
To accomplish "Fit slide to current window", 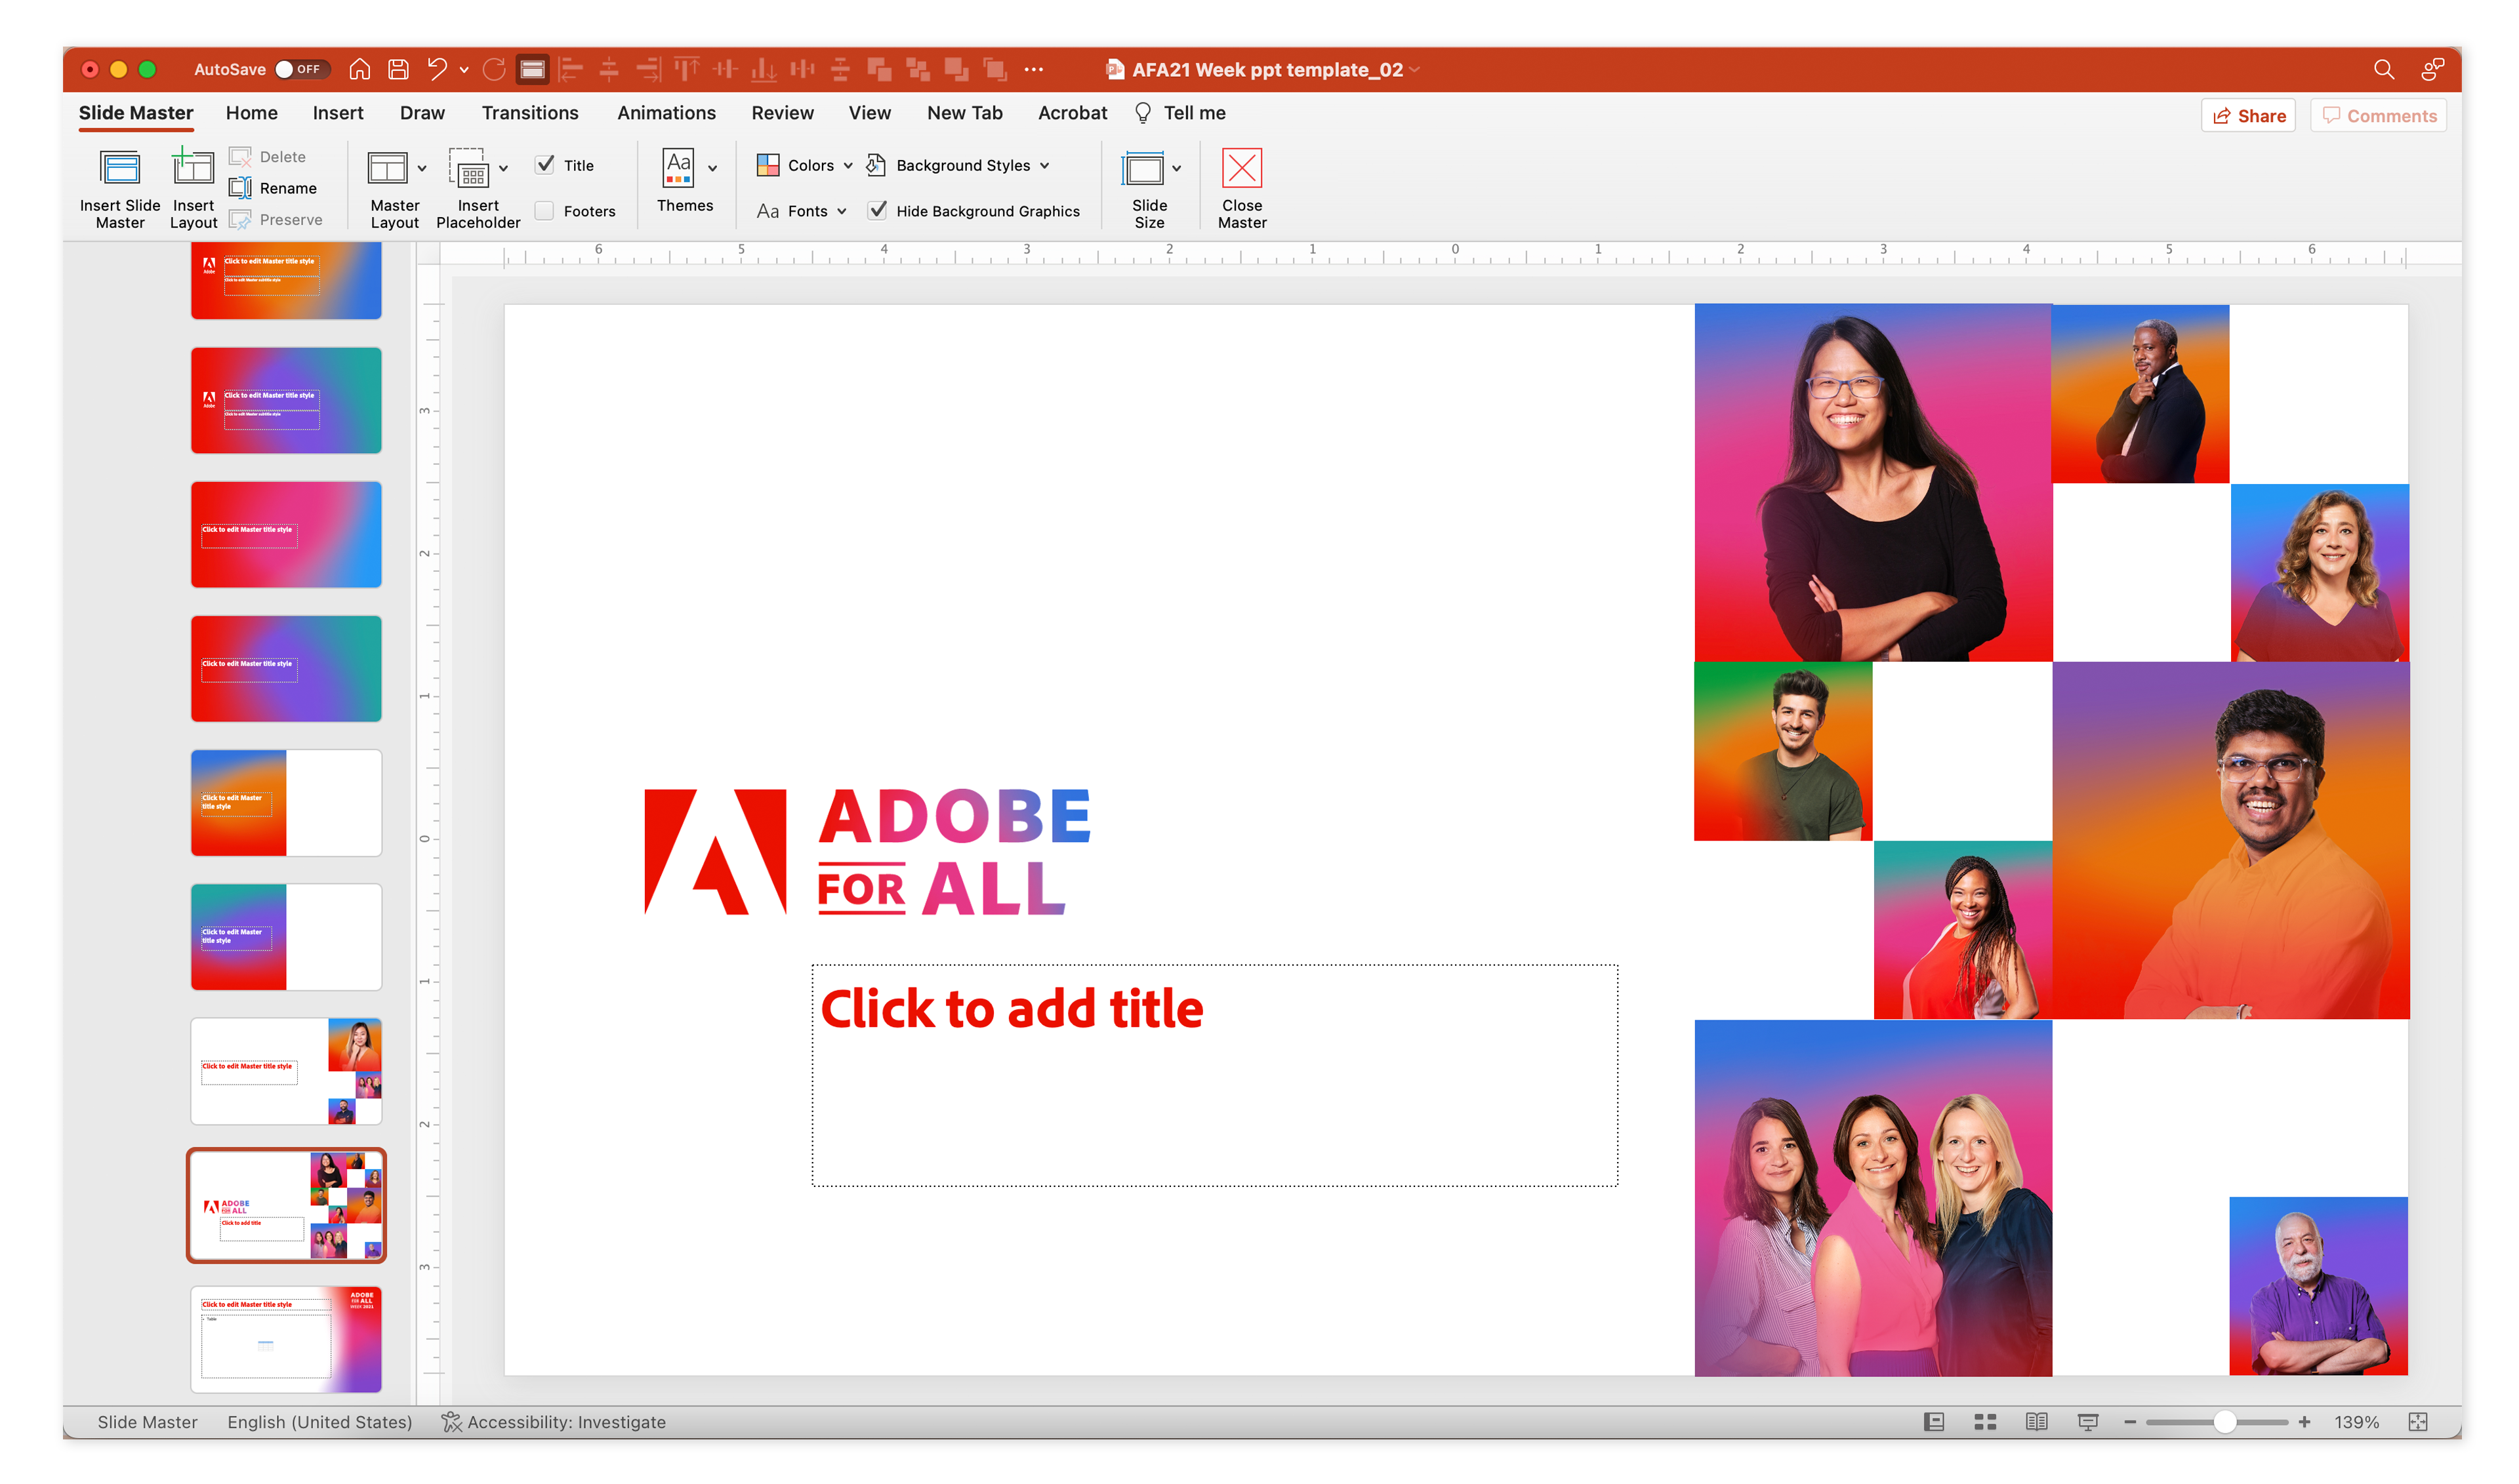I will tap(2418, 1421).
